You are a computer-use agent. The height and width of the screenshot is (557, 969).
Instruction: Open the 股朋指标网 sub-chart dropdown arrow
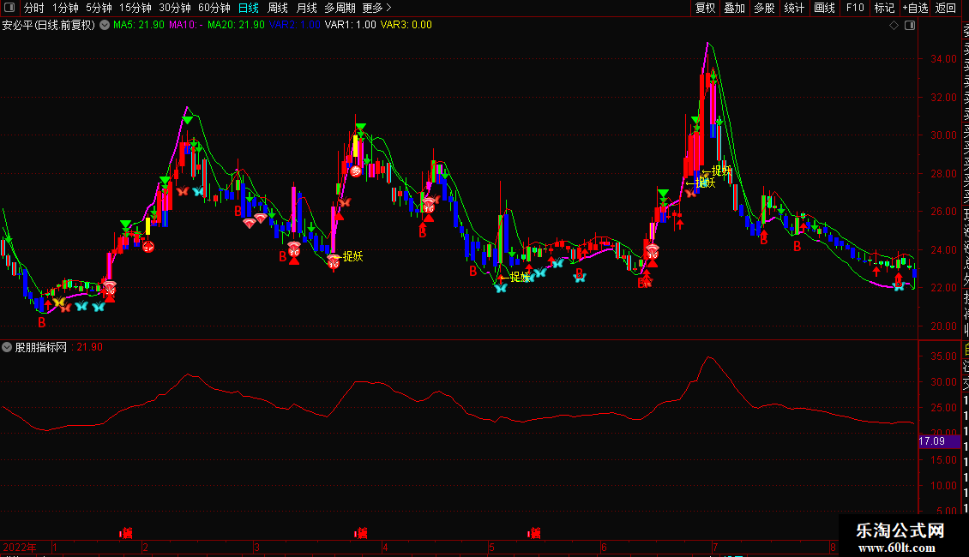[8, 347]
